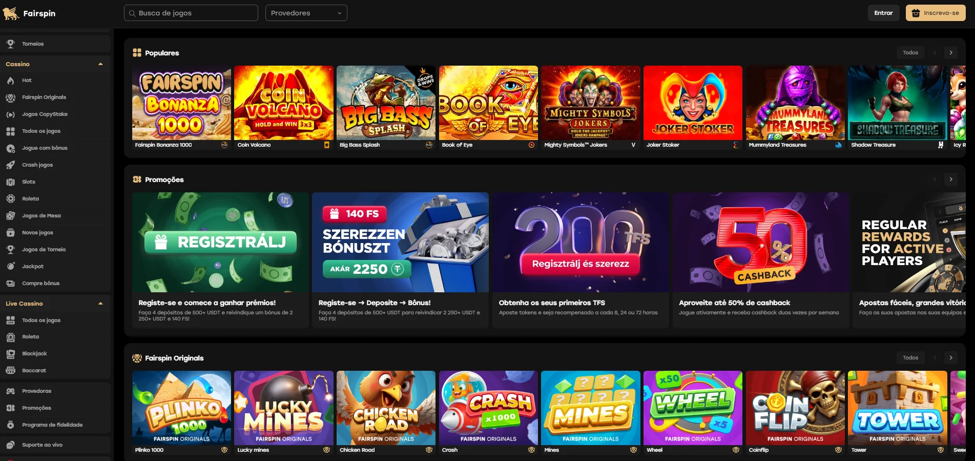
Task: Go back in Promoções carousel arrow
Action: [x=935, y=179]
